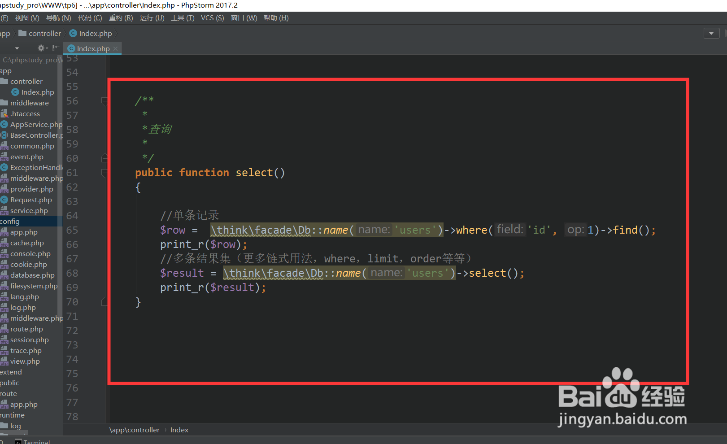Click the cache.php file icon
This screenshot has height=444, width=727.
[x=4, y=243]
